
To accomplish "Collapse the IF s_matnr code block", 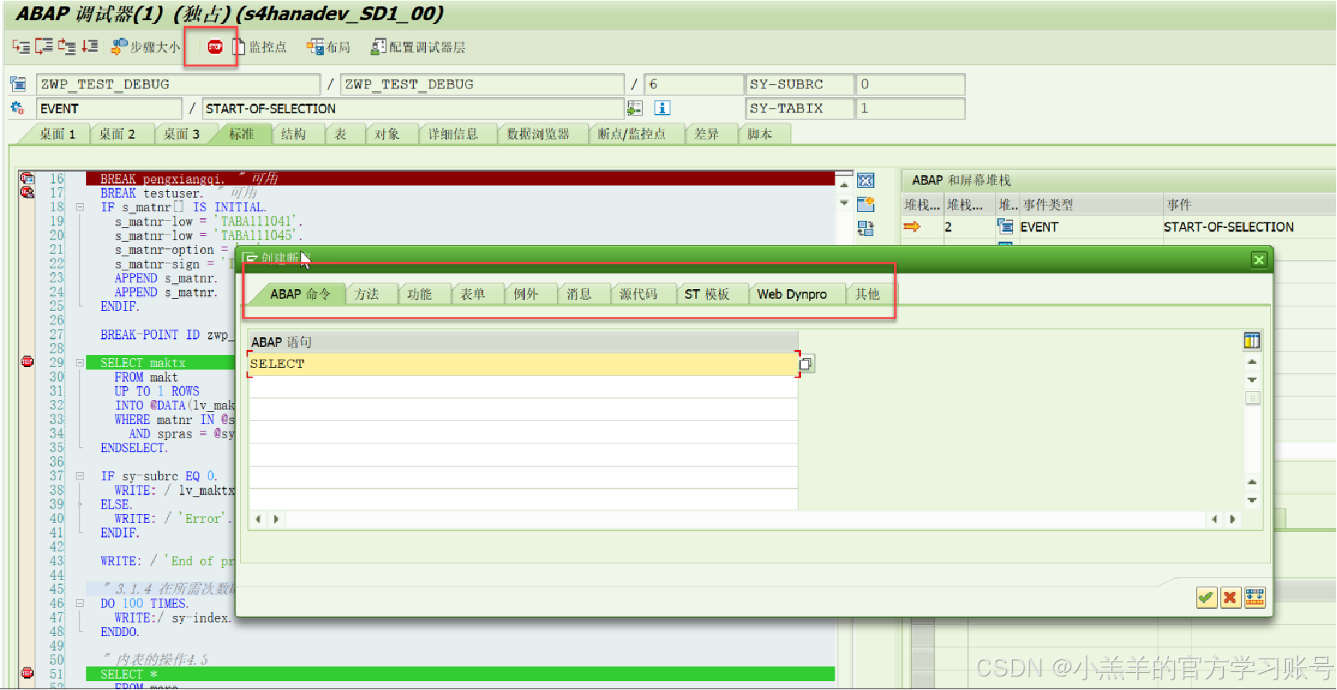I will point(80,207).
